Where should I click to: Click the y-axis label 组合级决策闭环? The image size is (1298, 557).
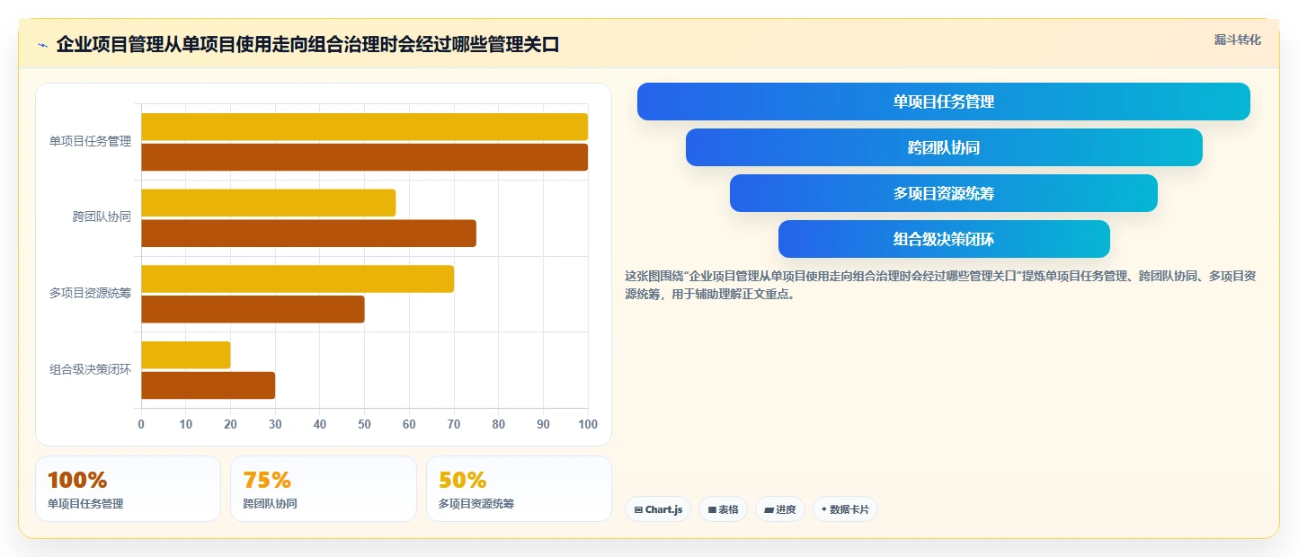90,368
